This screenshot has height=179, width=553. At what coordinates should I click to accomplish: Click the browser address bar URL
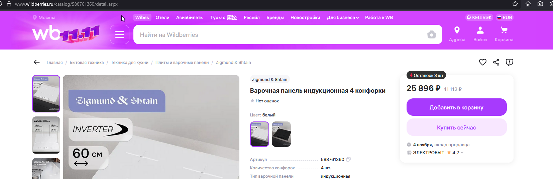click(66, 4)
